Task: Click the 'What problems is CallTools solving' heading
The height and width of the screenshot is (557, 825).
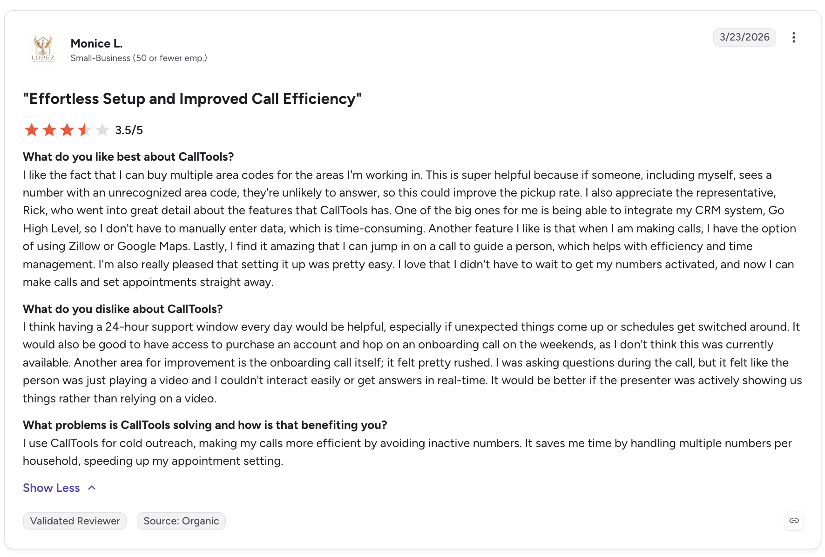Action: pos(205,425)
